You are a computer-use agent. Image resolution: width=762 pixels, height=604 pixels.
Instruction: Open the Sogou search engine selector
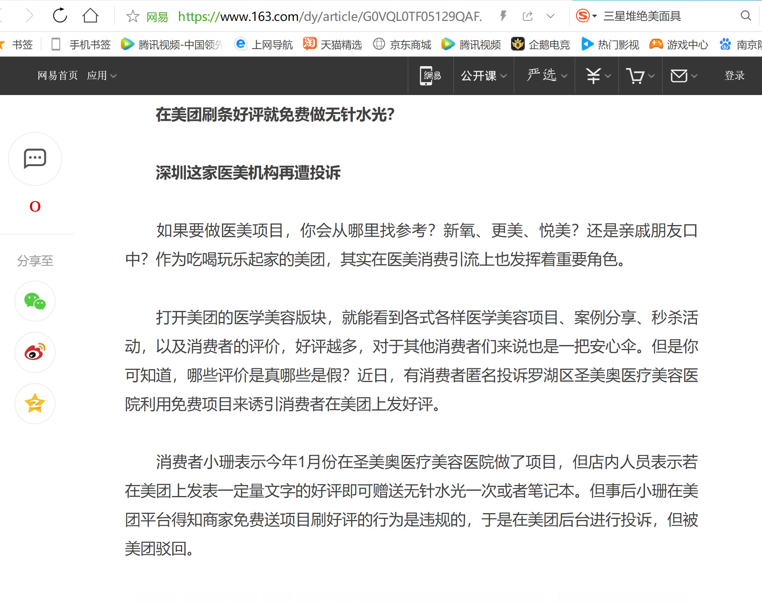[586, 16]
